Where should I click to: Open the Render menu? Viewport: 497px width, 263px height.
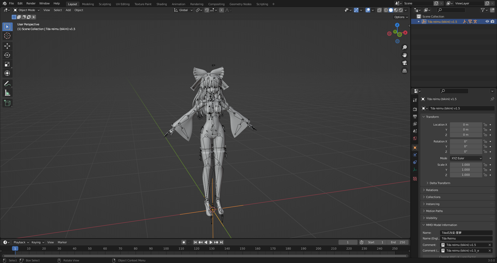point(31,3)
